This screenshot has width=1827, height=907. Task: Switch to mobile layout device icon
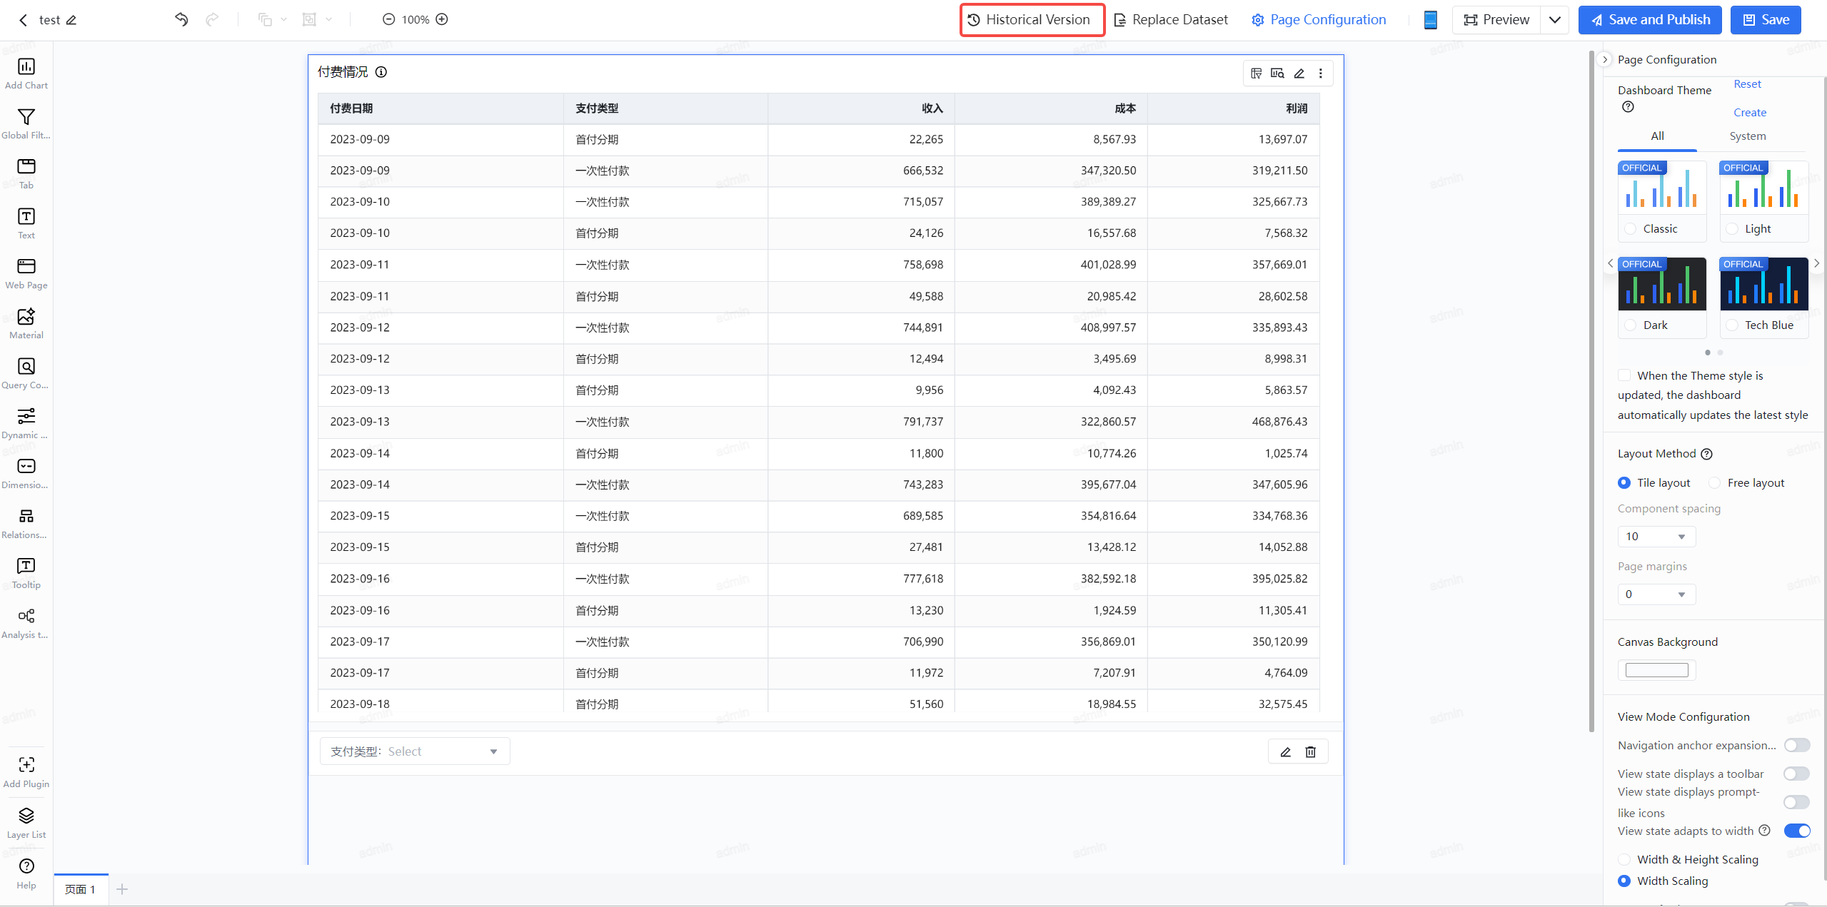(x=1430, y=20)
